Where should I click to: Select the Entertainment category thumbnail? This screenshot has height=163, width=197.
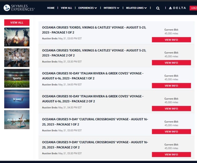coord(17,37)
